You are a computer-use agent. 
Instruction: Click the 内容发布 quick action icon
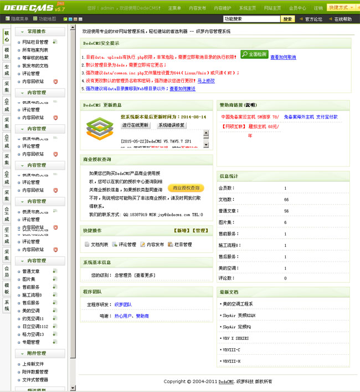[x=142, y=245]
